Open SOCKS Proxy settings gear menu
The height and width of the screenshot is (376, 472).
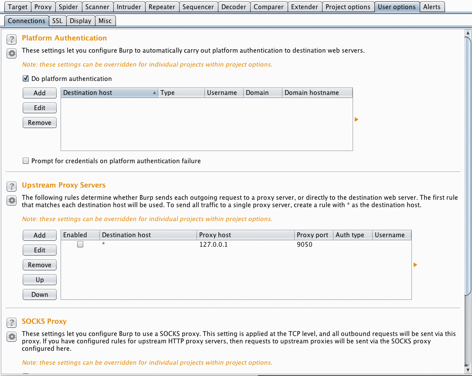coord(11,337)
